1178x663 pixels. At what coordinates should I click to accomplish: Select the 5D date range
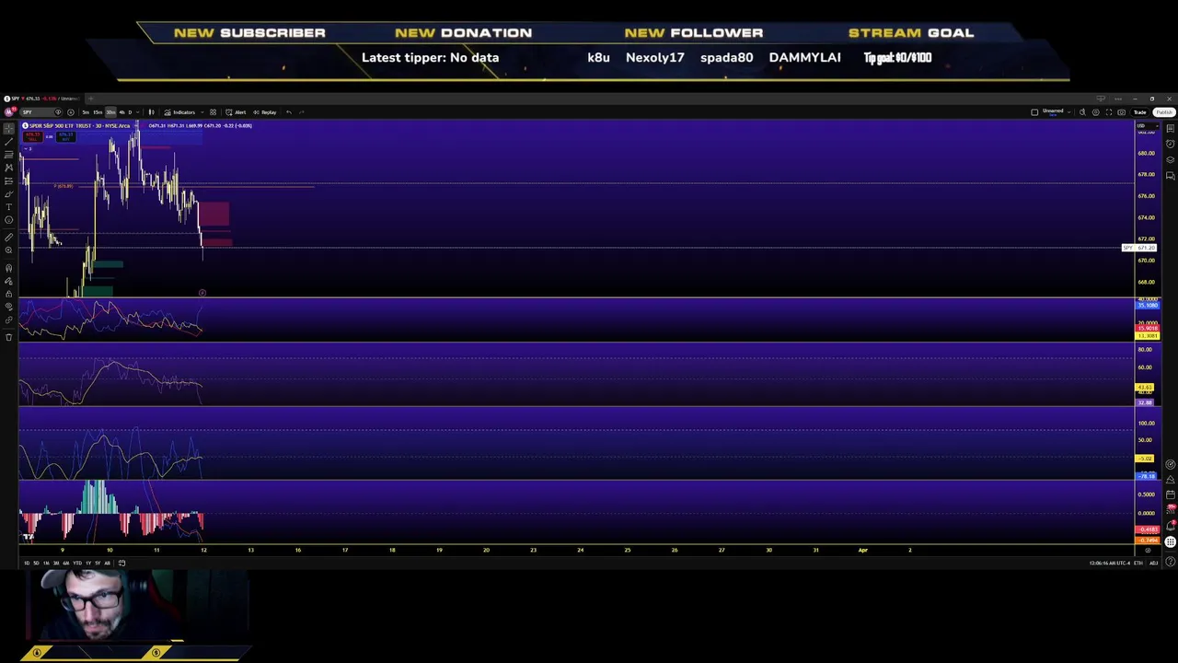coord(36,563)
